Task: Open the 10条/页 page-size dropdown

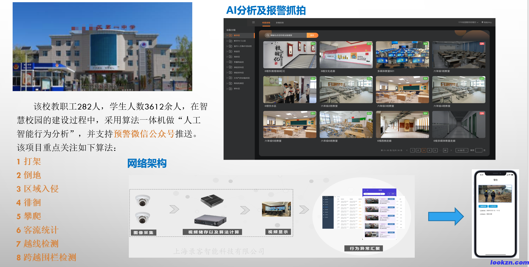Action: point(462,150)
